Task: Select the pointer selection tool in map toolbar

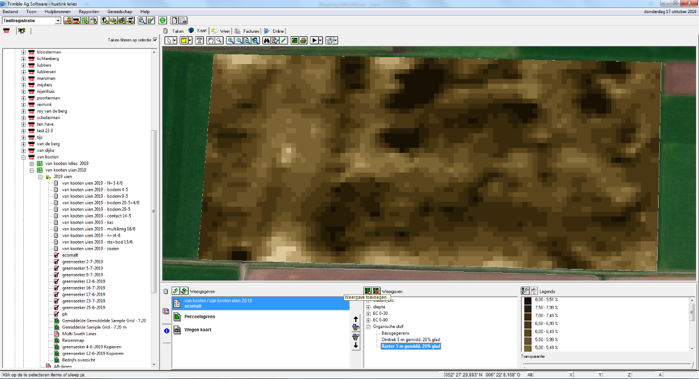Action: tap(169, 40)
